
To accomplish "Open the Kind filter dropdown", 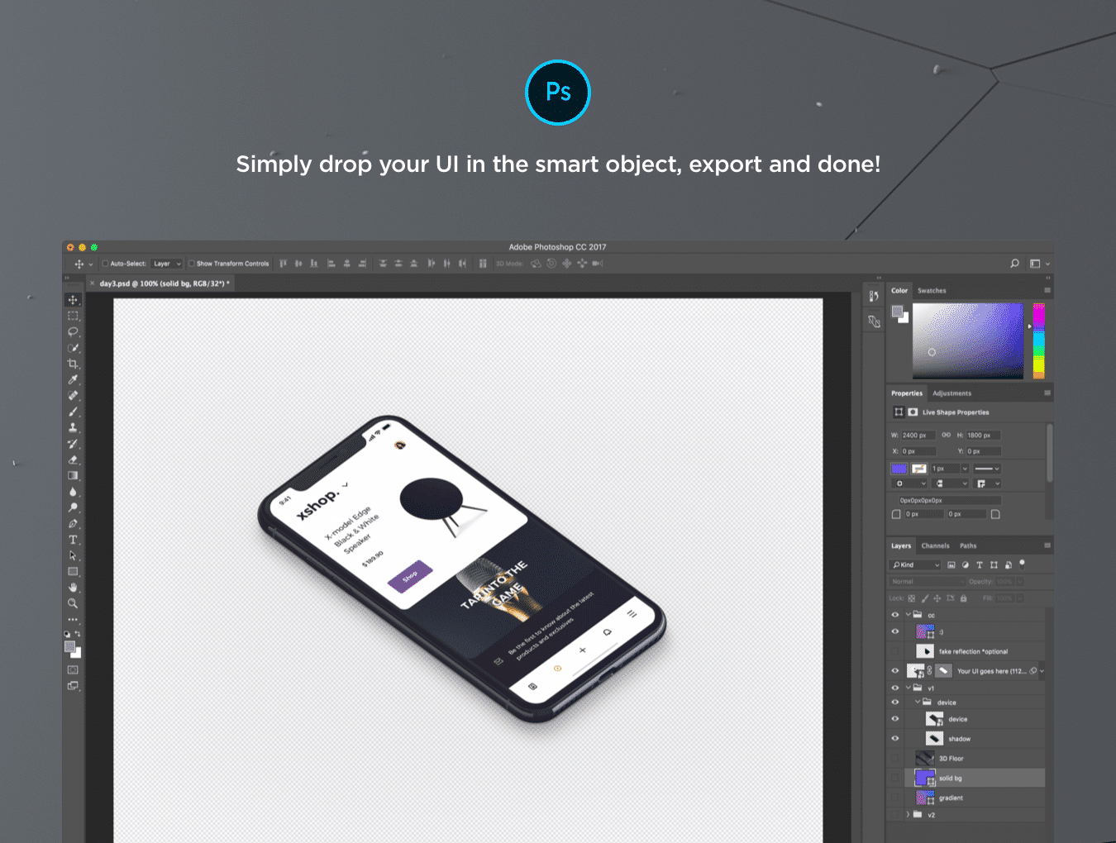I will 916,565.
